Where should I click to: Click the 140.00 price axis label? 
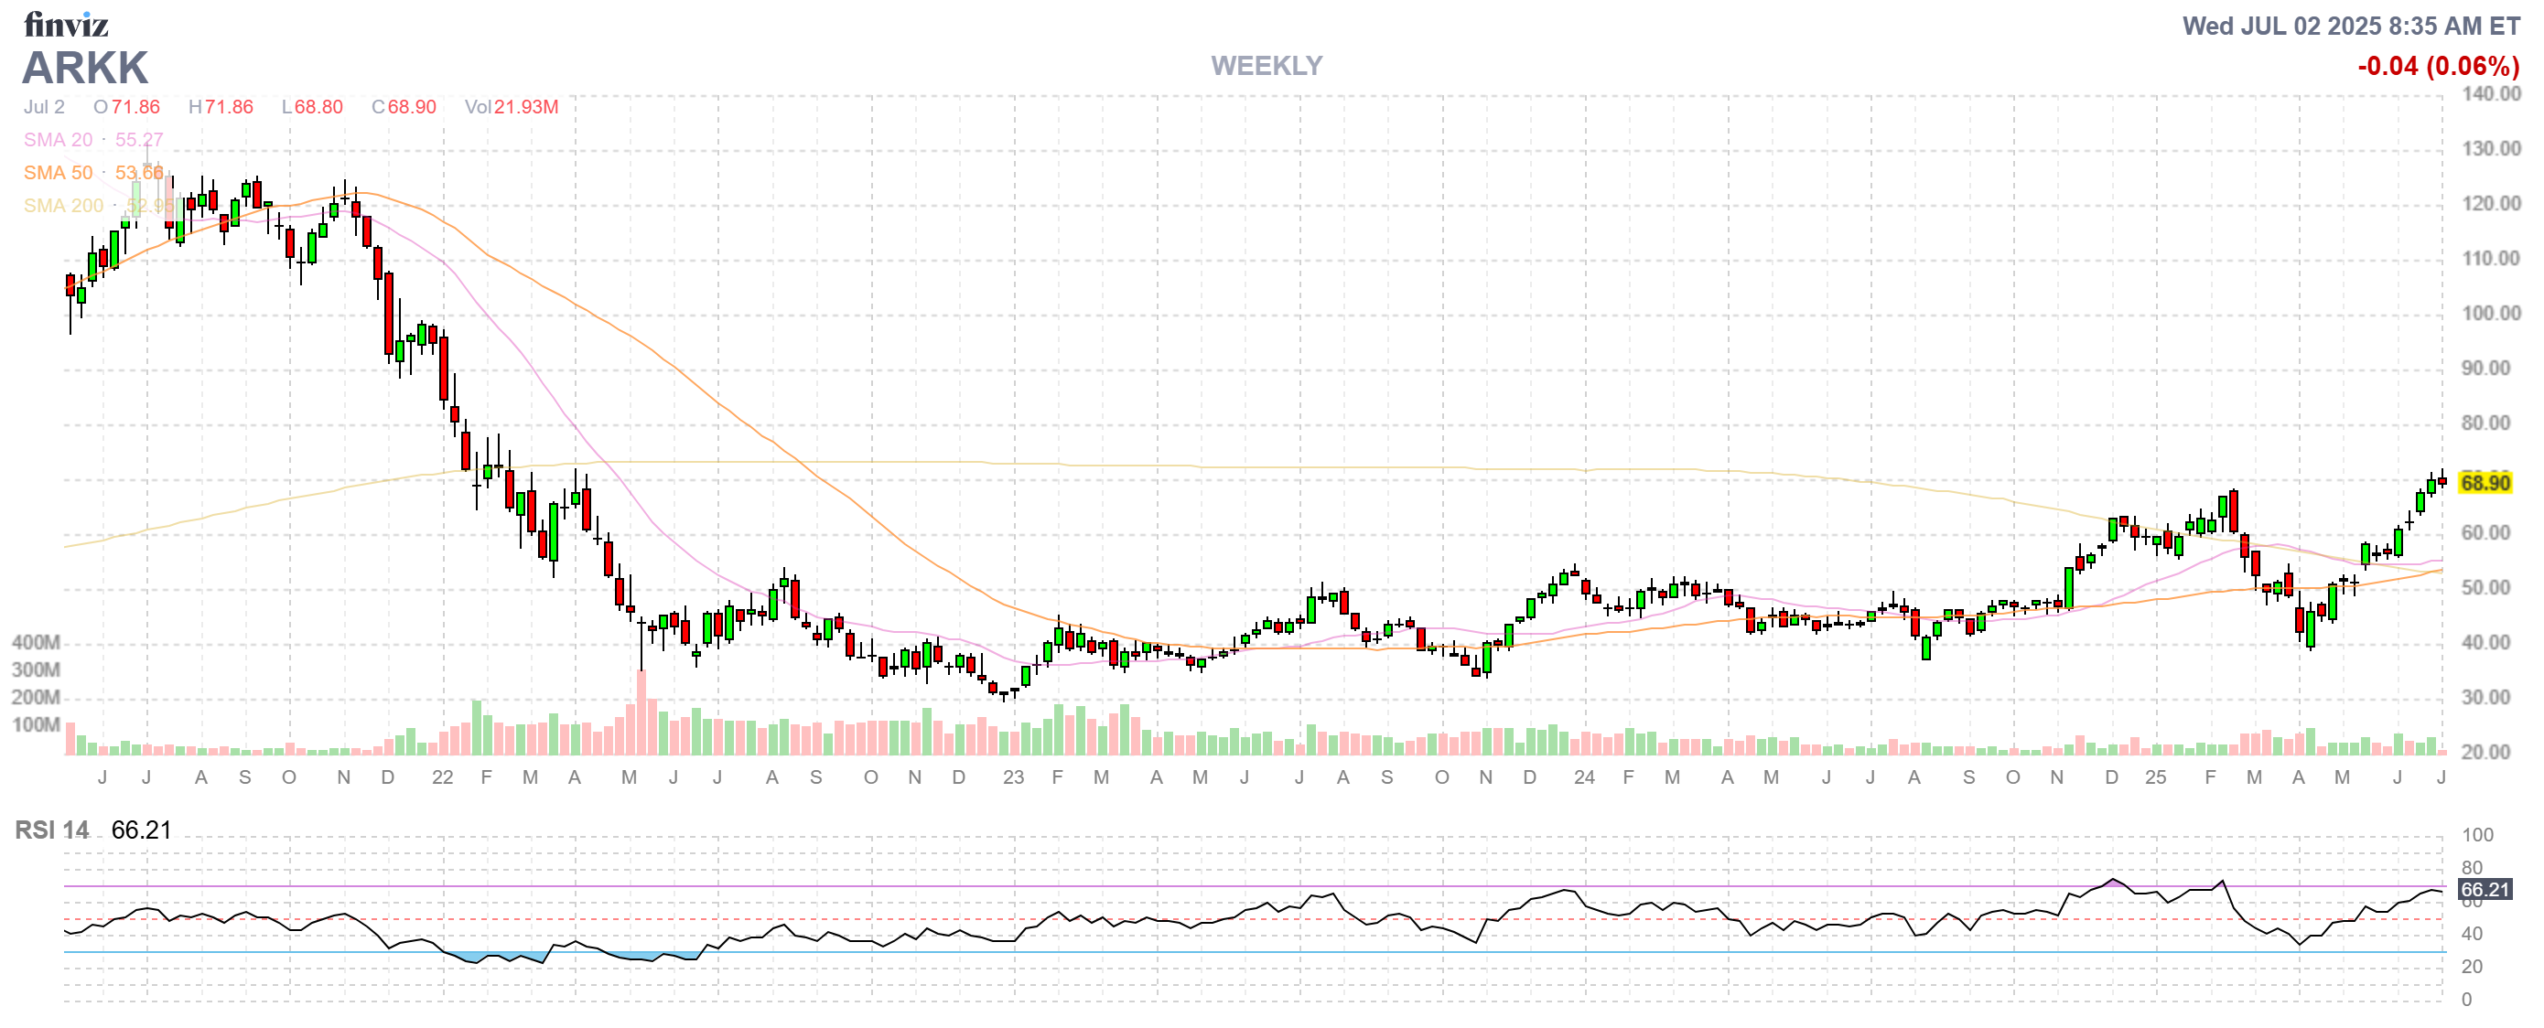[2491, 93]
